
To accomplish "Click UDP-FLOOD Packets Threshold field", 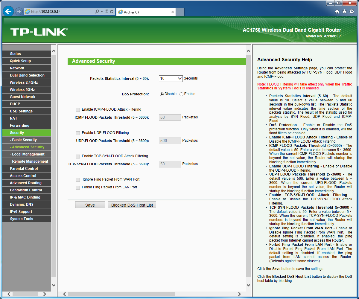I will pos(170,141).
